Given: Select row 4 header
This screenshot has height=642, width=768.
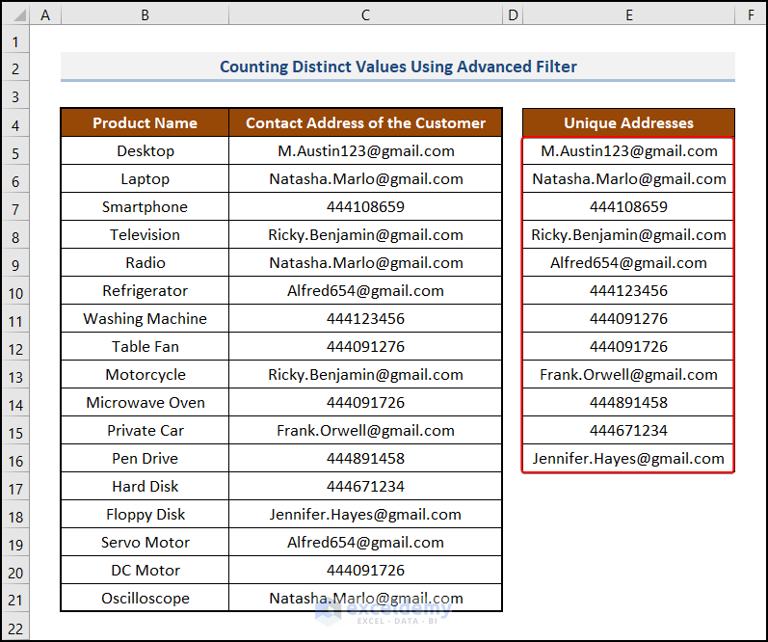Looking at the screenshot, I should tap(14, 123).
